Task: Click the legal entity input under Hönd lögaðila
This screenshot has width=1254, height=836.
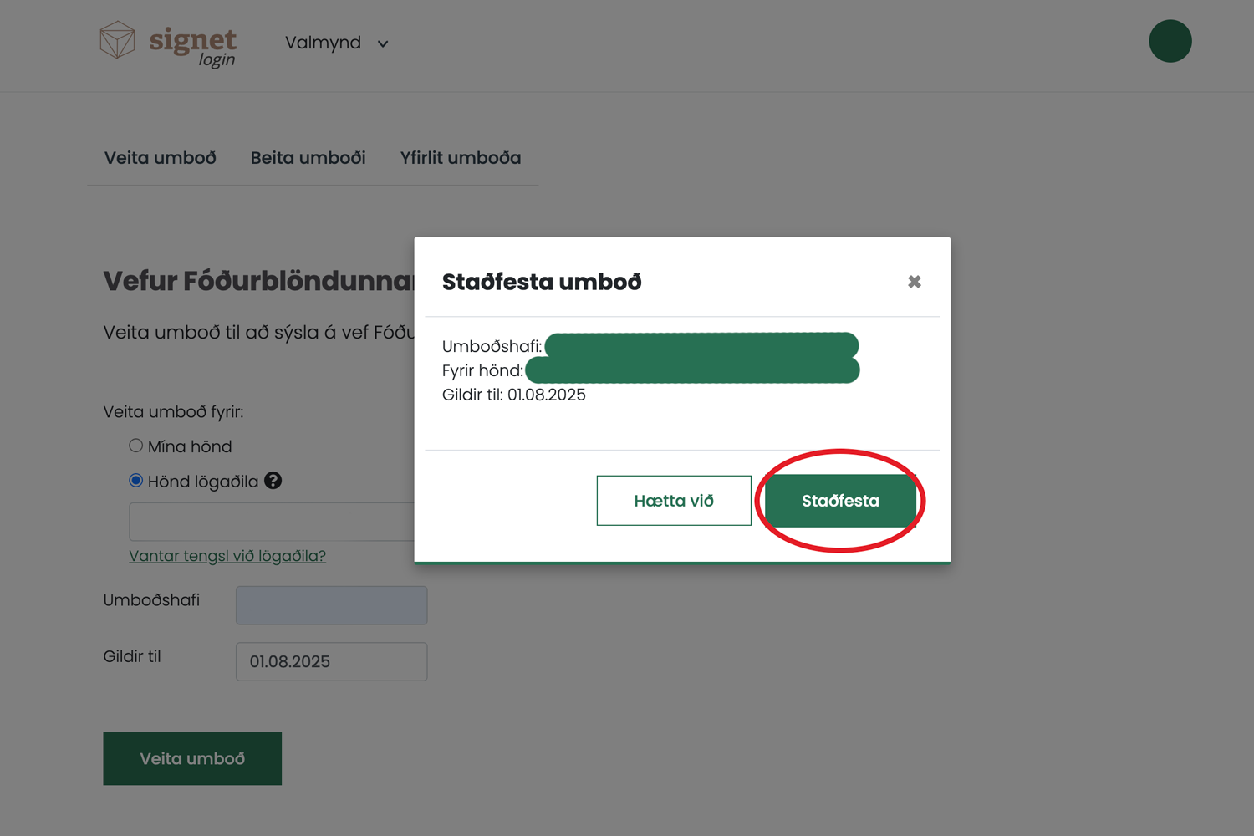Action: click(272, 522)
